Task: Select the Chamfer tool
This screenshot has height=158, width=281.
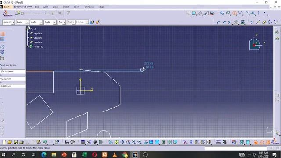Action: pos(224,22)
